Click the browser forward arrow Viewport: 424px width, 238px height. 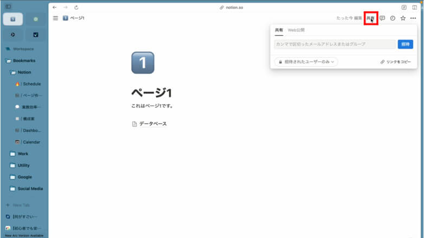tap(66, 7)
